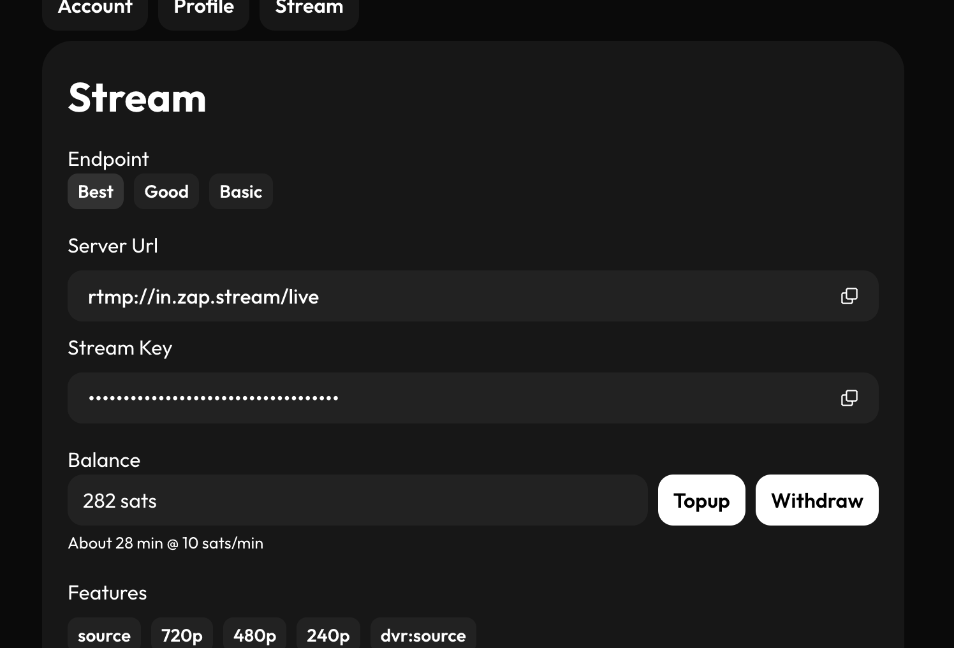Screen dimensions: 954x648
Task: Open the Account tab
Action: [x=95, y=9]
